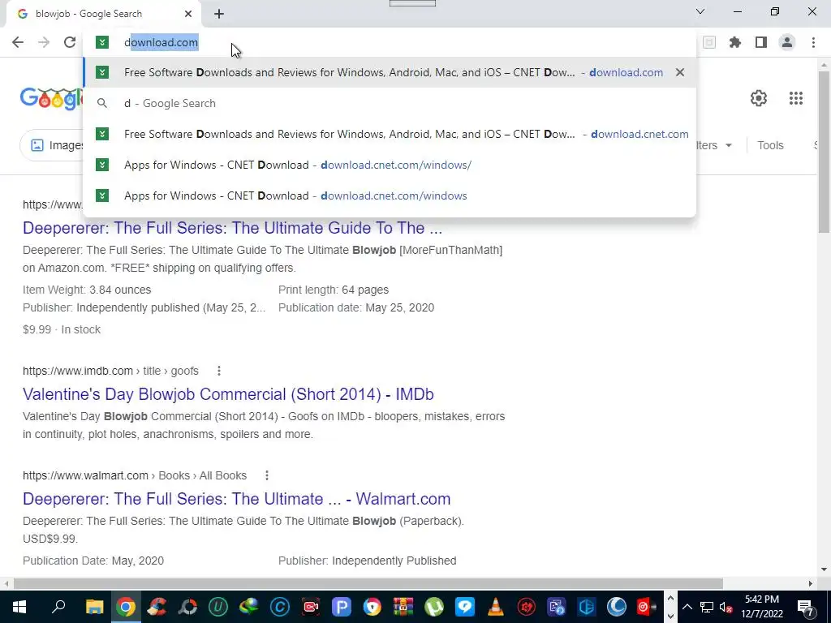Open the first Deepererer: The Full Series result, ending in an ellipsis

(232, 228)
